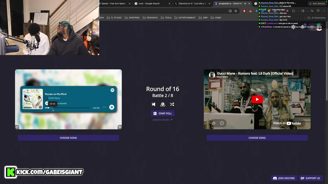Screen dimensions: 328x184
Task: Open the Gucci Mane channel avatar
Action: coord(212,75)
